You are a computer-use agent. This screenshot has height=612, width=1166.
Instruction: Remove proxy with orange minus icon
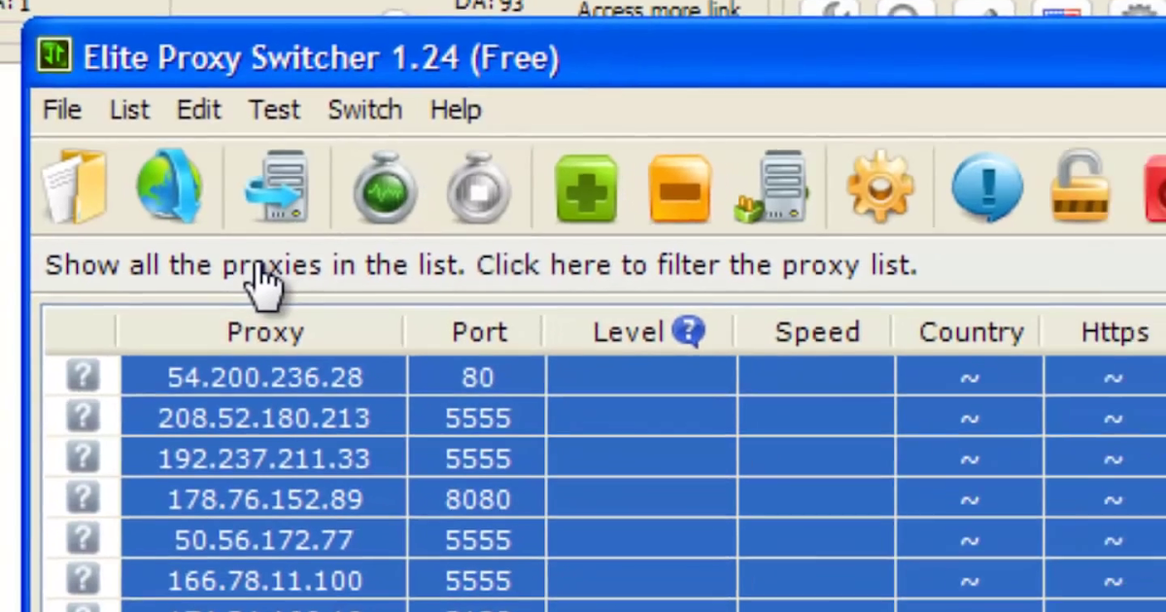tap(680, 187)
